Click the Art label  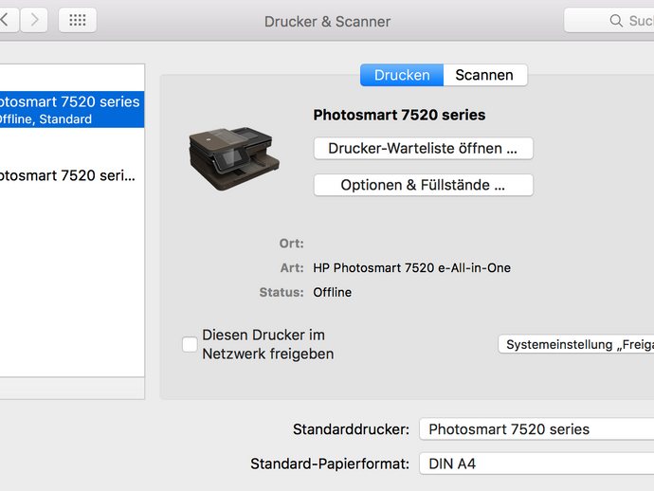click(292, 268)
